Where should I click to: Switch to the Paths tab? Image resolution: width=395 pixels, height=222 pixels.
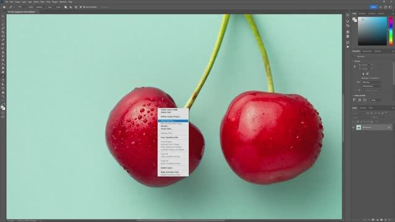[371, 108]
